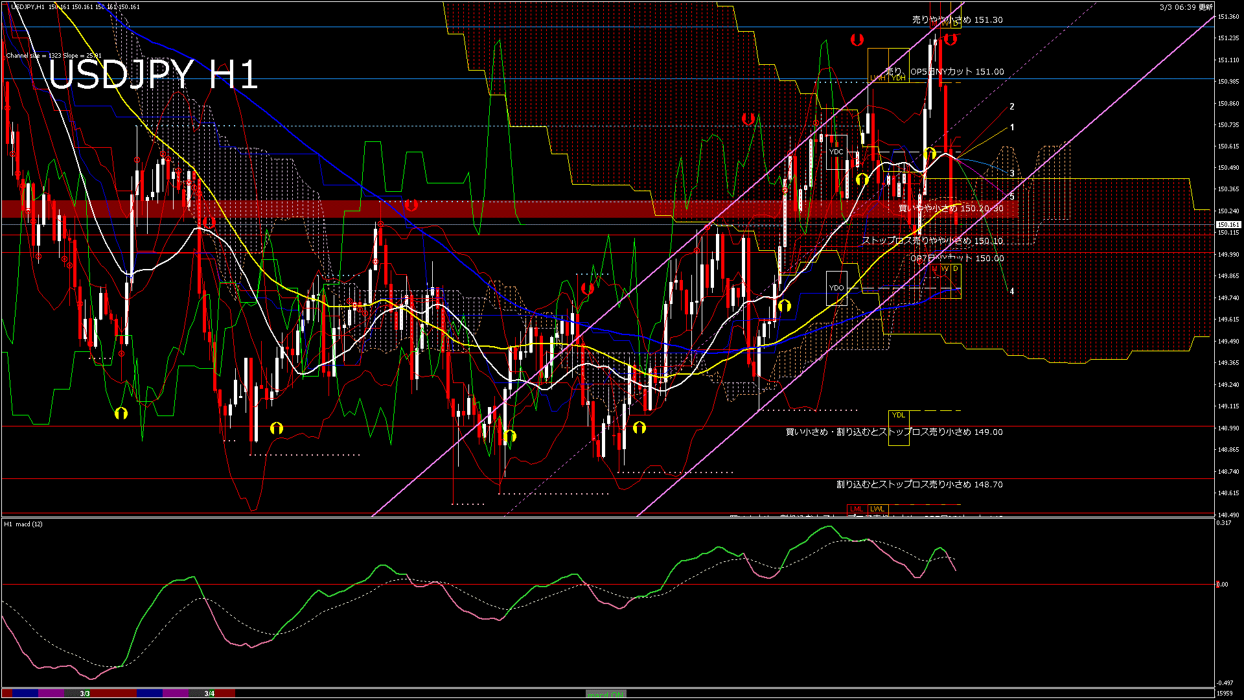Click the leftmost yellow up-arrow signal
The height and width of the screenshot is (700, 1244).
pos(121,413)
